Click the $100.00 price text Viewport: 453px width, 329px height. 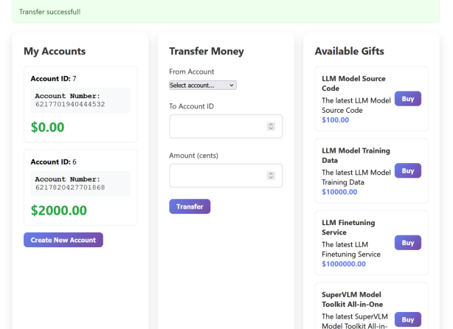(x=336, y=120)
